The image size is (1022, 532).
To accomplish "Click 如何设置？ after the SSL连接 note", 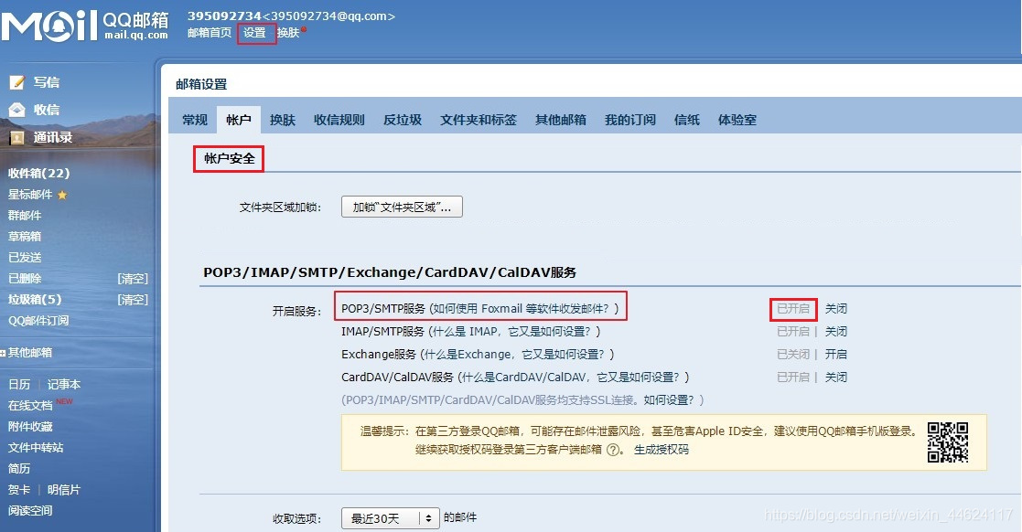I will pos(671,399).
